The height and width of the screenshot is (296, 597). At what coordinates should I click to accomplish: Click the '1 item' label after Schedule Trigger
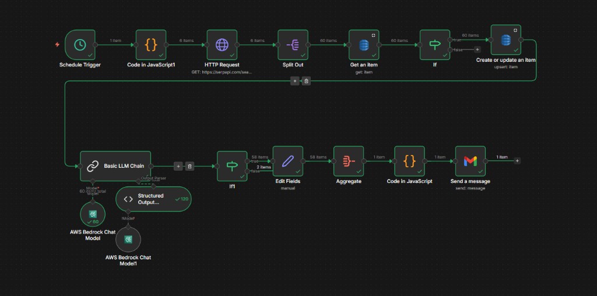pos(115,40)
